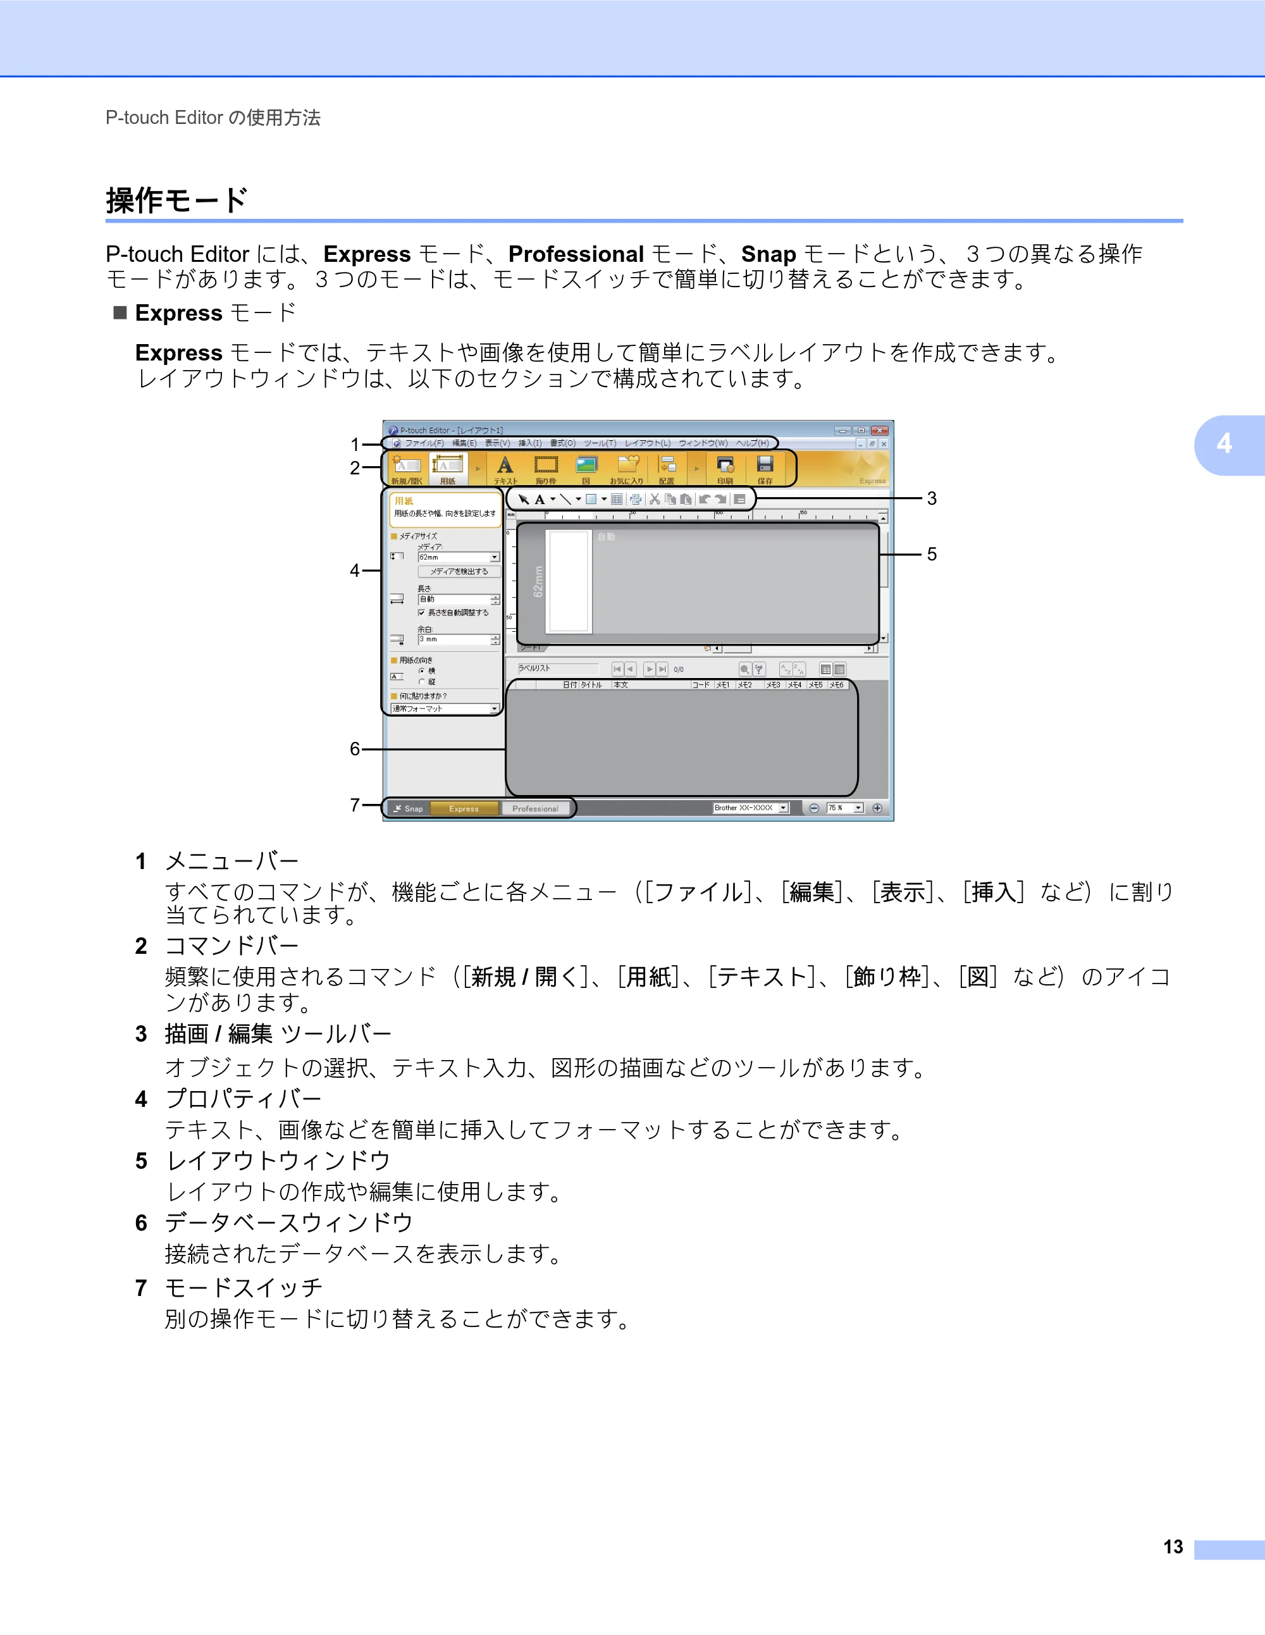Click the 余白 margin spinner arrows

tap(495, 640)
